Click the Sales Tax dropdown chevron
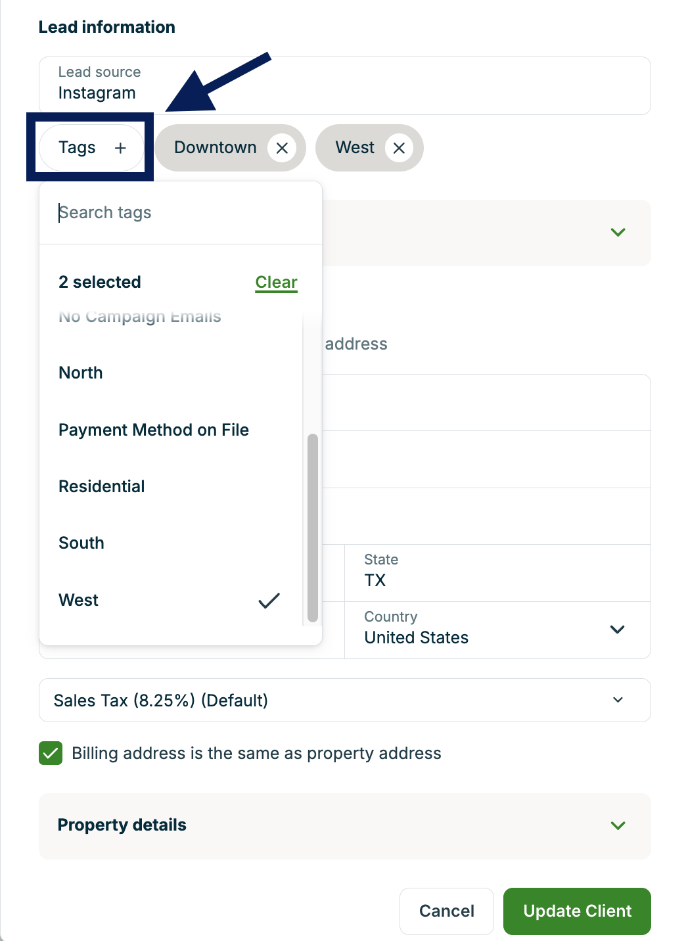Viewport: 686px width, 941px height. click(x=617, y=700)
